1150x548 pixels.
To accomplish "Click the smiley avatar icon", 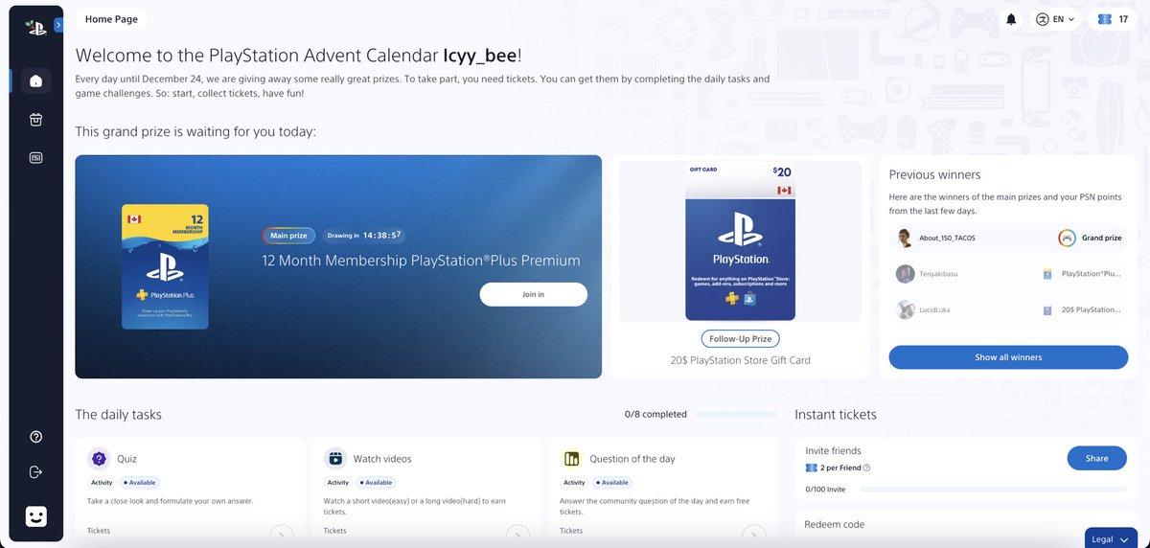I will pyautogui.click(x=35, y=516).
